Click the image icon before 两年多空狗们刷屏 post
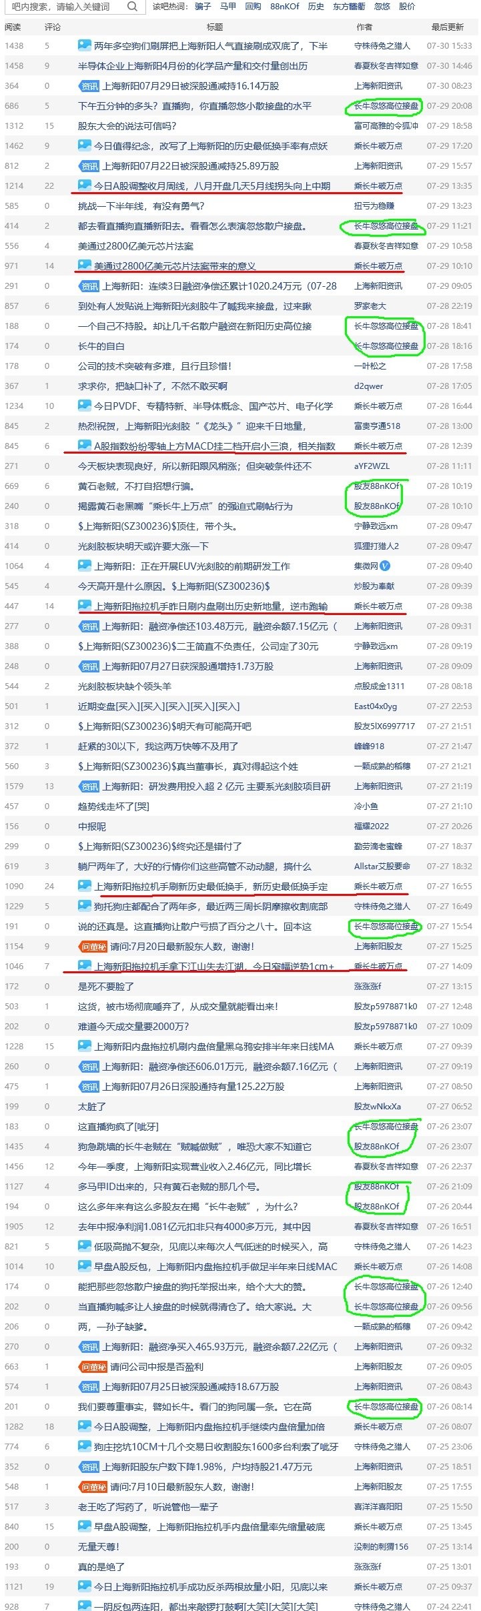Viewport: 481px width, 1611px height. (85, 45)
